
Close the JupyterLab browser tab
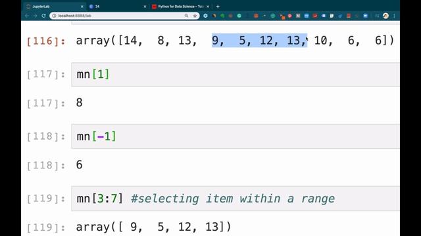[x=82, y=7]
